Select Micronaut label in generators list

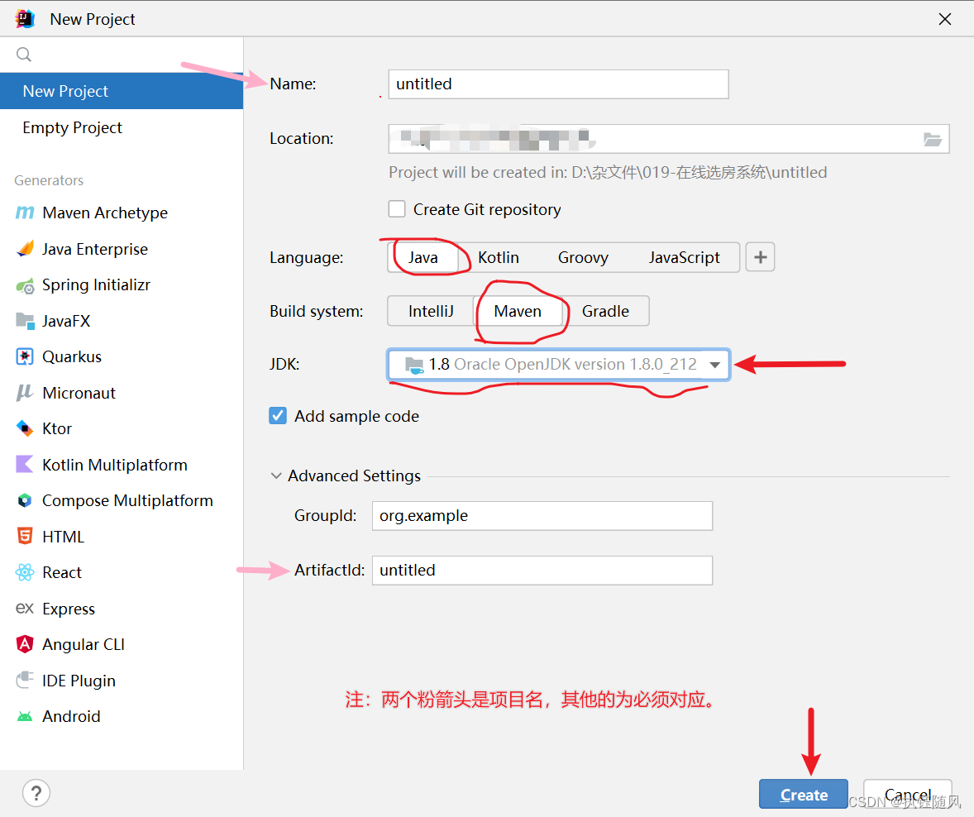click(x=79, y=393)
